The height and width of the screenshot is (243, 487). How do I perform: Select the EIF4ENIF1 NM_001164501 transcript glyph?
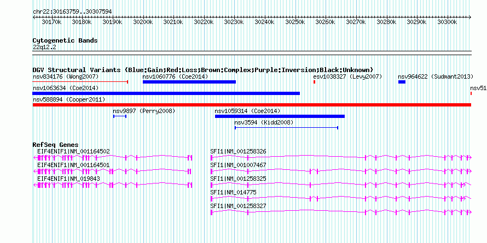112,171
